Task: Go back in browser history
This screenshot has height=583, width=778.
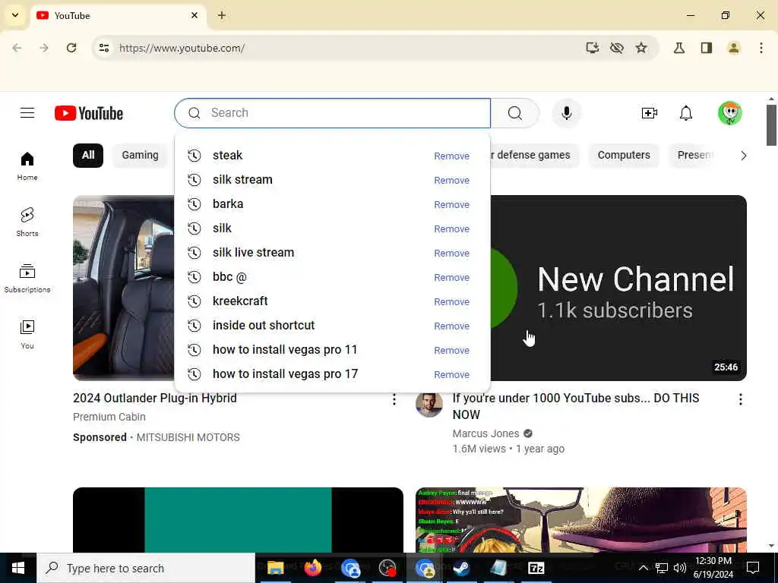Action: 17,48
